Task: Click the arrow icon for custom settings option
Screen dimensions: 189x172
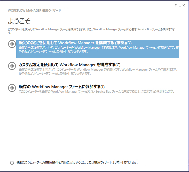Action: 12,66
